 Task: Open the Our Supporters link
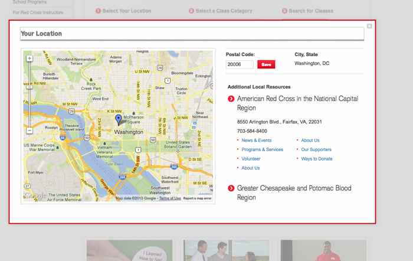pyautogui.click(x=316, y=149)
